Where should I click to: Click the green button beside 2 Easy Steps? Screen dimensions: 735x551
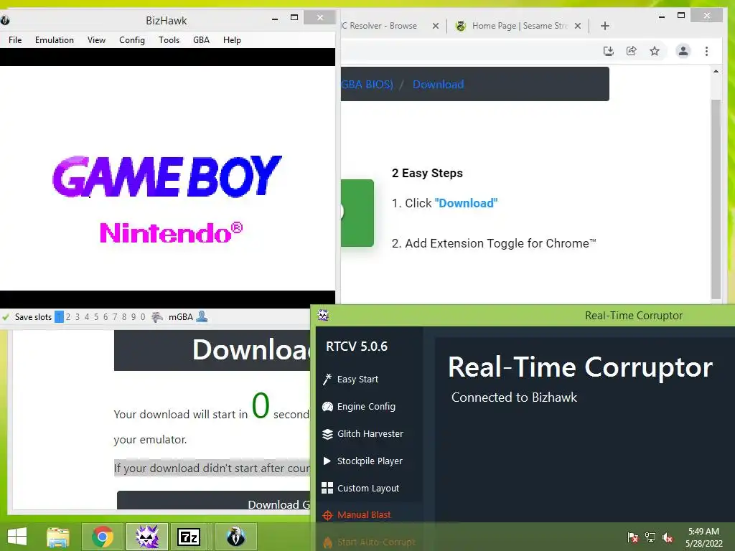pos(357,213)
